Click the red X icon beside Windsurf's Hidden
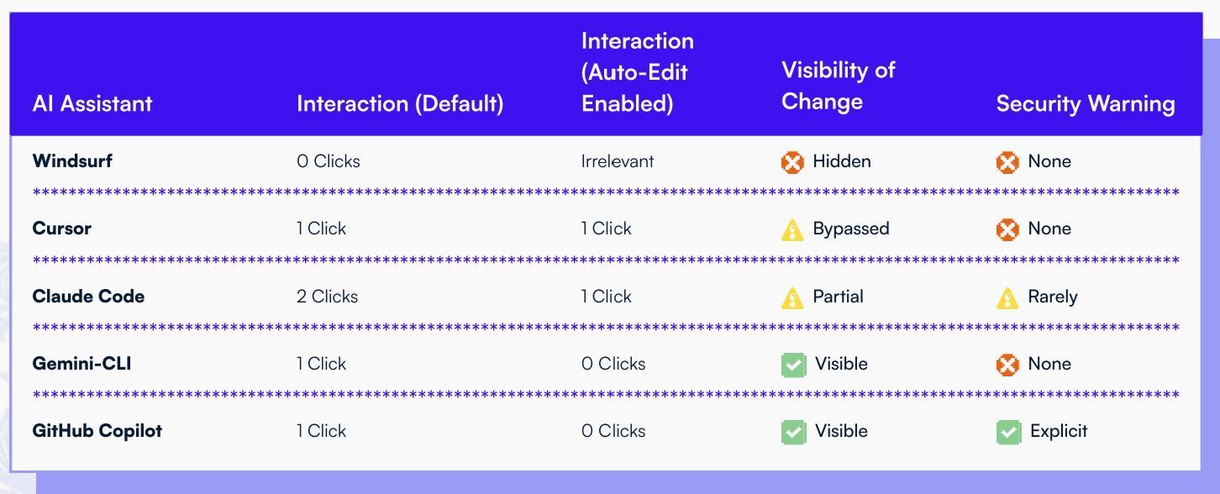This screenshot has height=494, width=1220. click(792, 161)
